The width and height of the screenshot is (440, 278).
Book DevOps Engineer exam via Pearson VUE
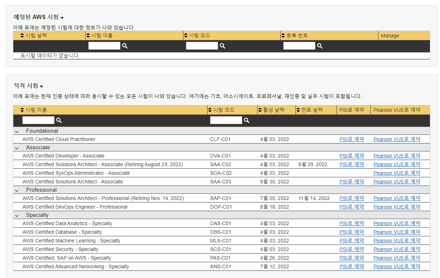click(x=397, y=207)
